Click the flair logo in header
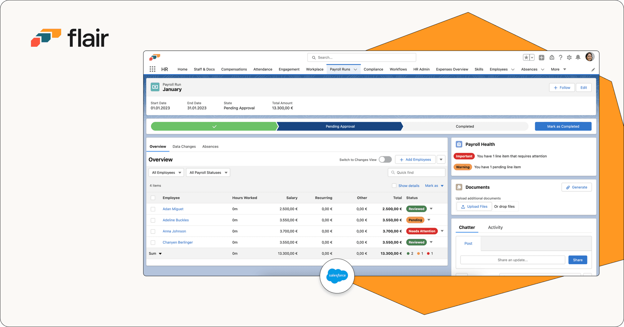 click(155, 57)
